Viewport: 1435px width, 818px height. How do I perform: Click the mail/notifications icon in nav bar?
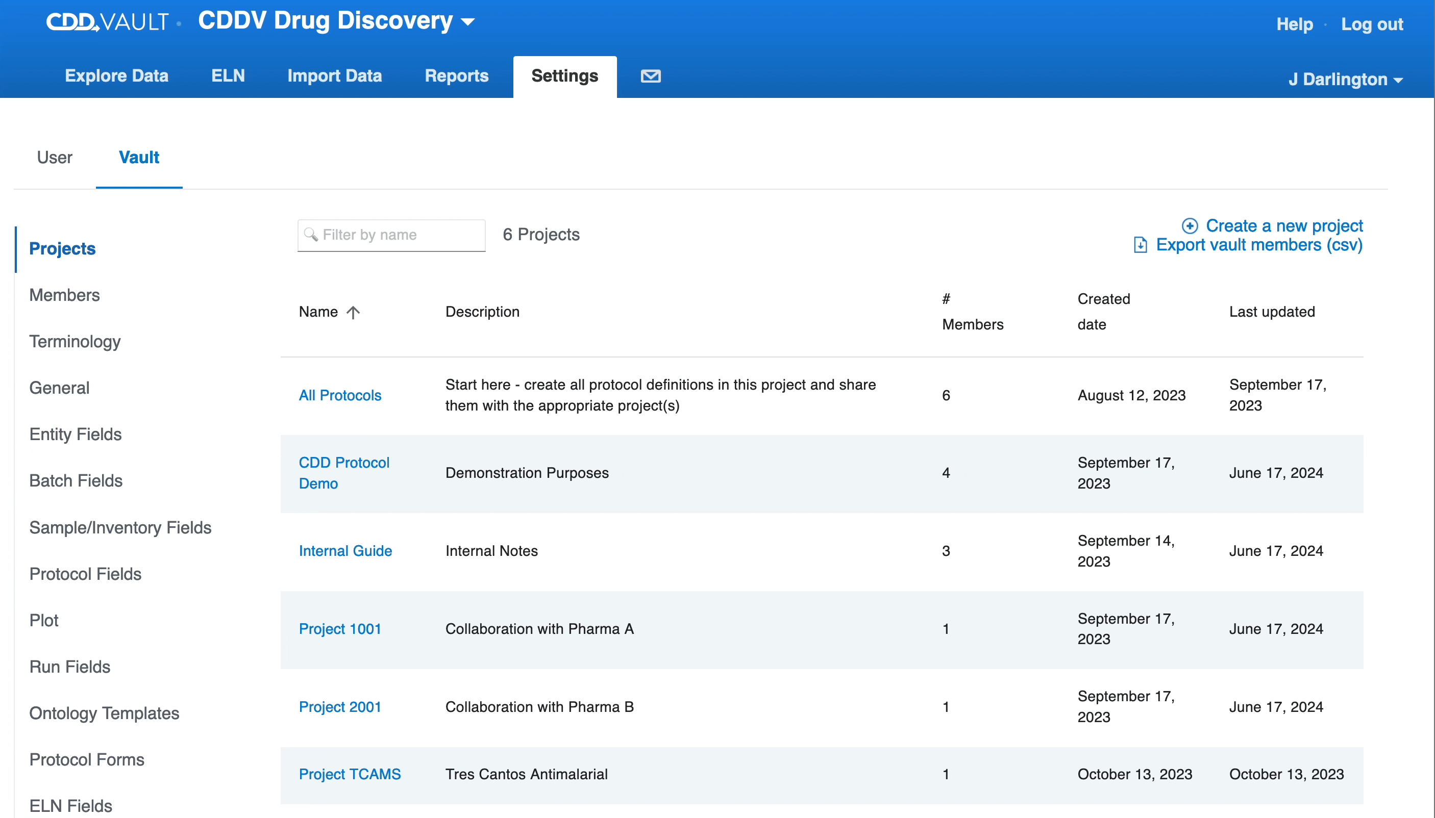tap(651, 76)
